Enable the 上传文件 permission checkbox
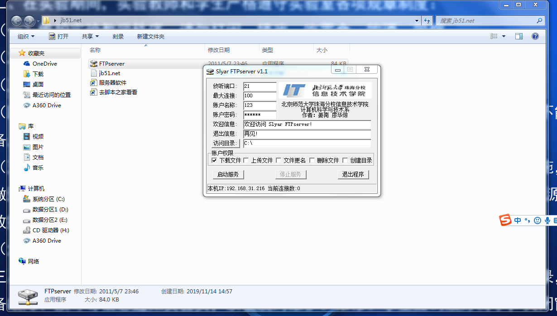This screenshot has height=316, width=557. 246,160
